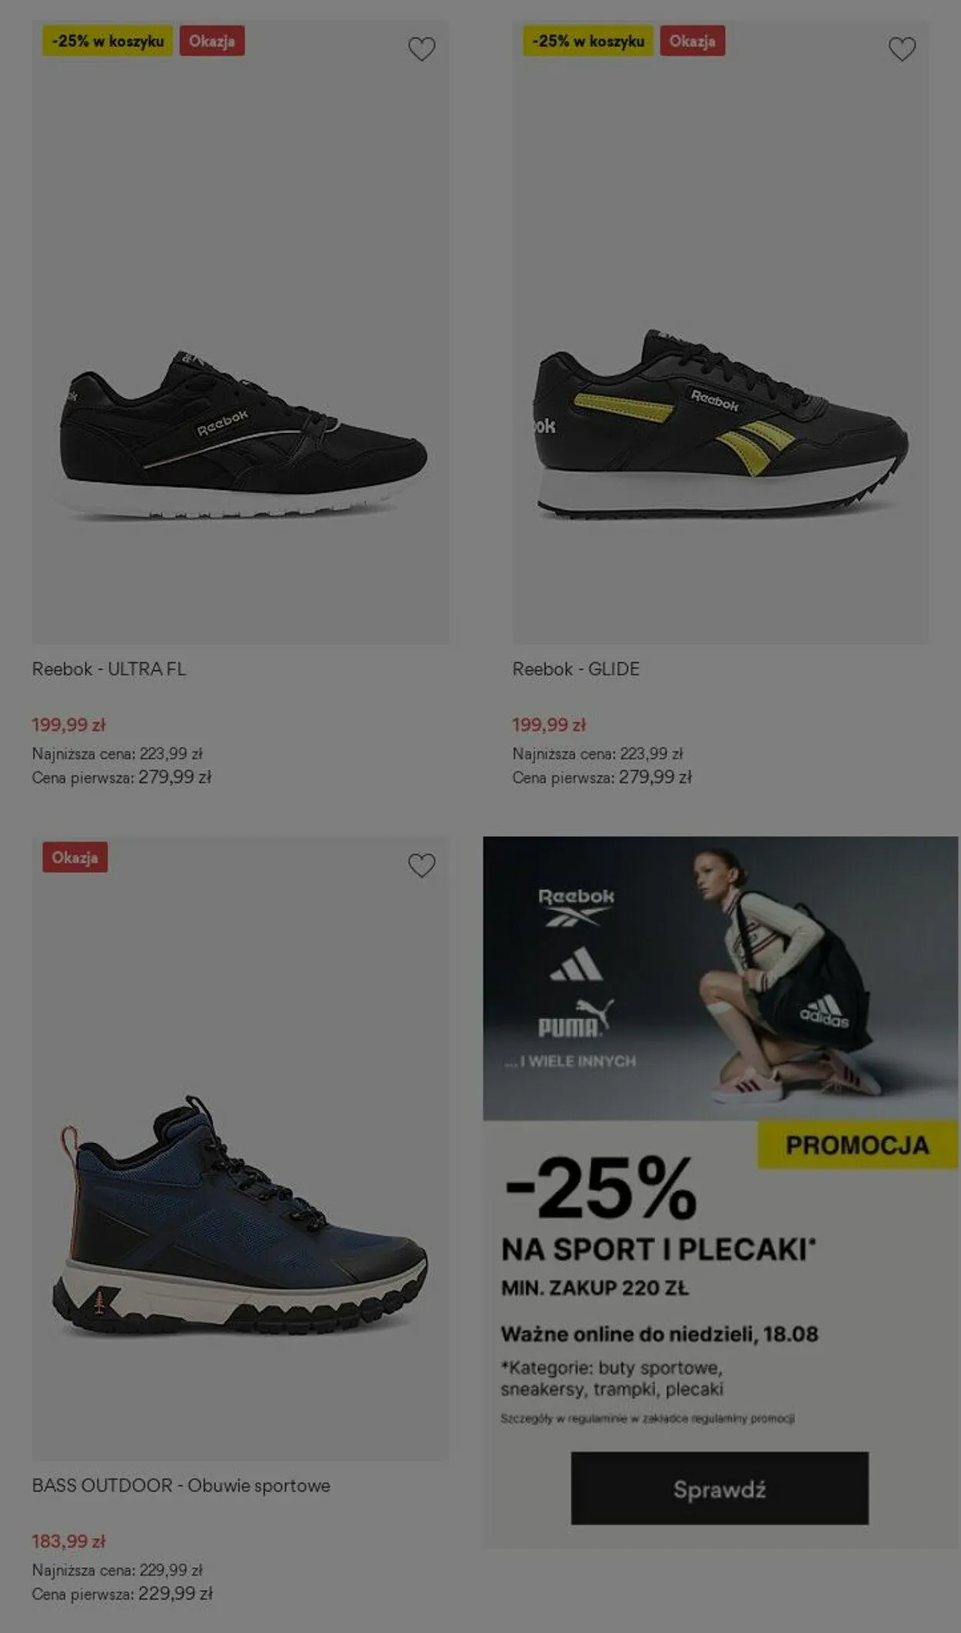
Task: Click Okazja badge on Reebok GLIDE
Action: 693,41
